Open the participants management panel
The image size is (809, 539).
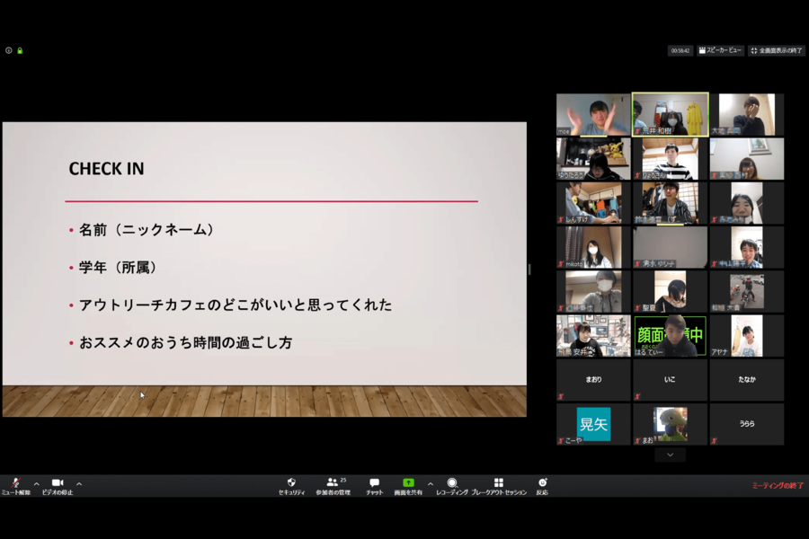click(x=333, y=485)
